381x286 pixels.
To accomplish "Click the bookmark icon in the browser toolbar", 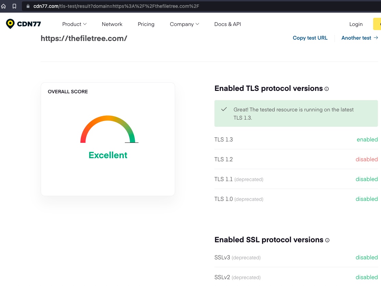I will point(14,6).
